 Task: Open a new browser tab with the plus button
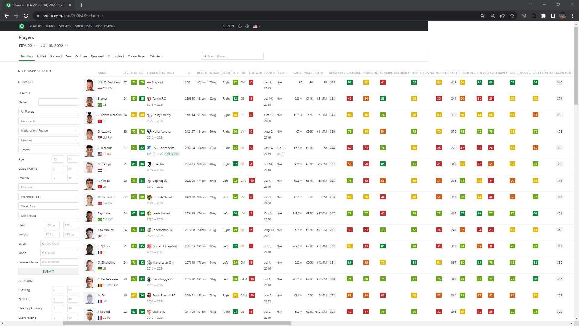(81, 5)
